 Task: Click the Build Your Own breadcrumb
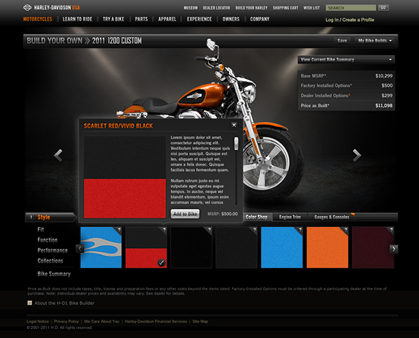coord(54,41)
